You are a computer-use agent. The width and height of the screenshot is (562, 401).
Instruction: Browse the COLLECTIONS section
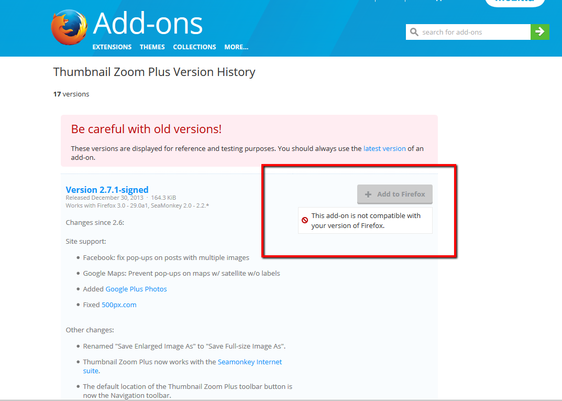point(194,47)
